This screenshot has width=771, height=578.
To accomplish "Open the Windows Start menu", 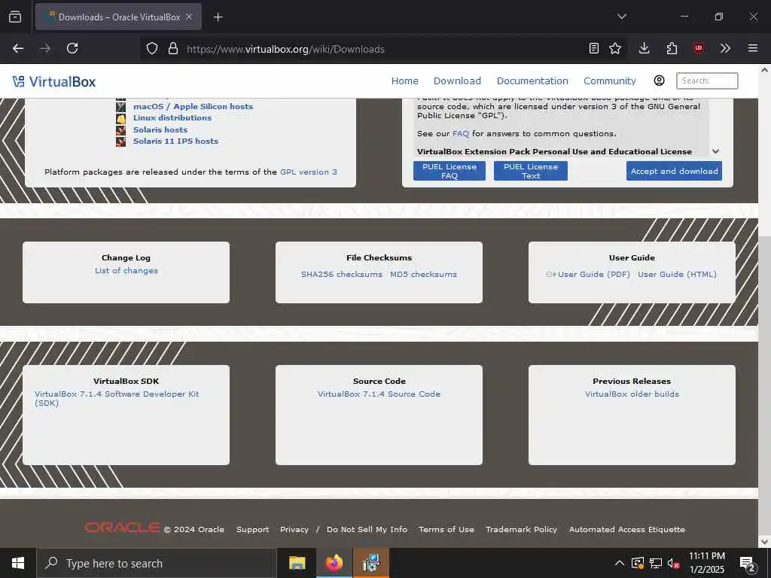I will click(x=18, y=563).
